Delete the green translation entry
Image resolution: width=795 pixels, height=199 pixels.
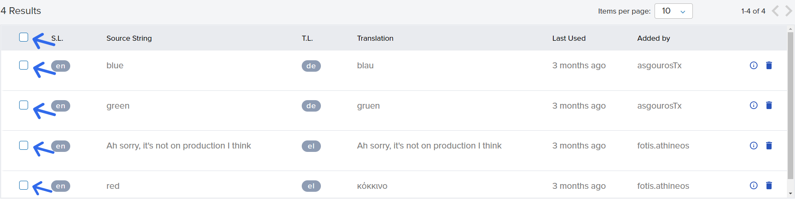point(769,105)
